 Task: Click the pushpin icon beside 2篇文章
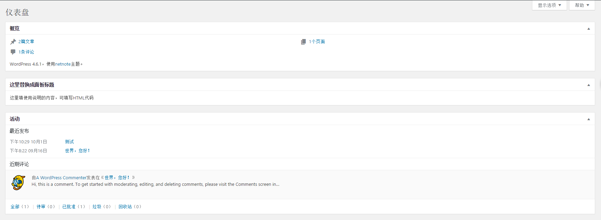13,41
